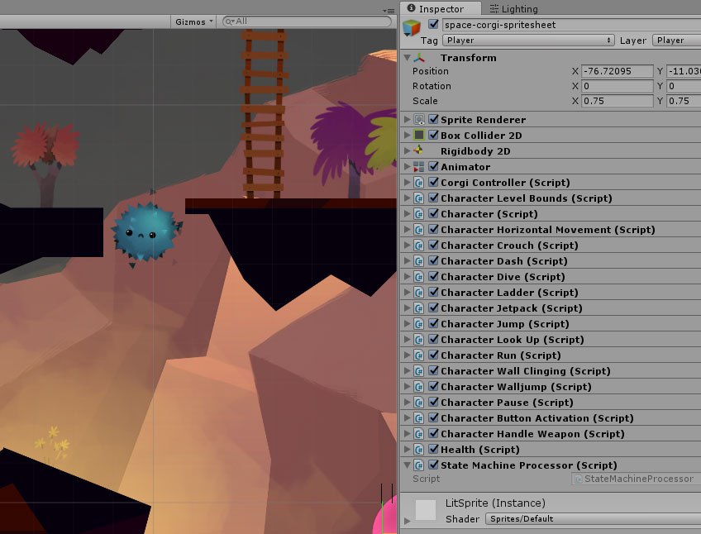Click the Box Collider 2D component icon

[419, 136]
